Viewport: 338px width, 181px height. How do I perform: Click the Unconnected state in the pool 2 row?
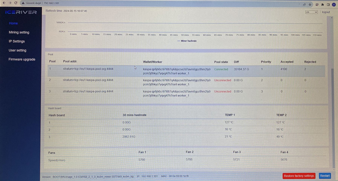pos(223,80)
